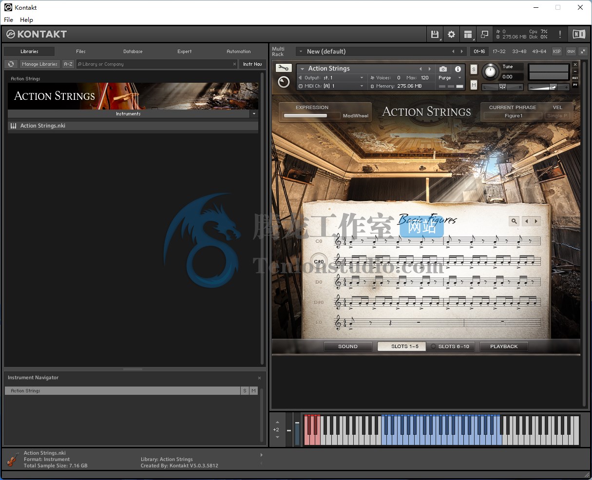Open the SOUND page
The width and height of the screenshot is (592, 480).
pos(348,346)
